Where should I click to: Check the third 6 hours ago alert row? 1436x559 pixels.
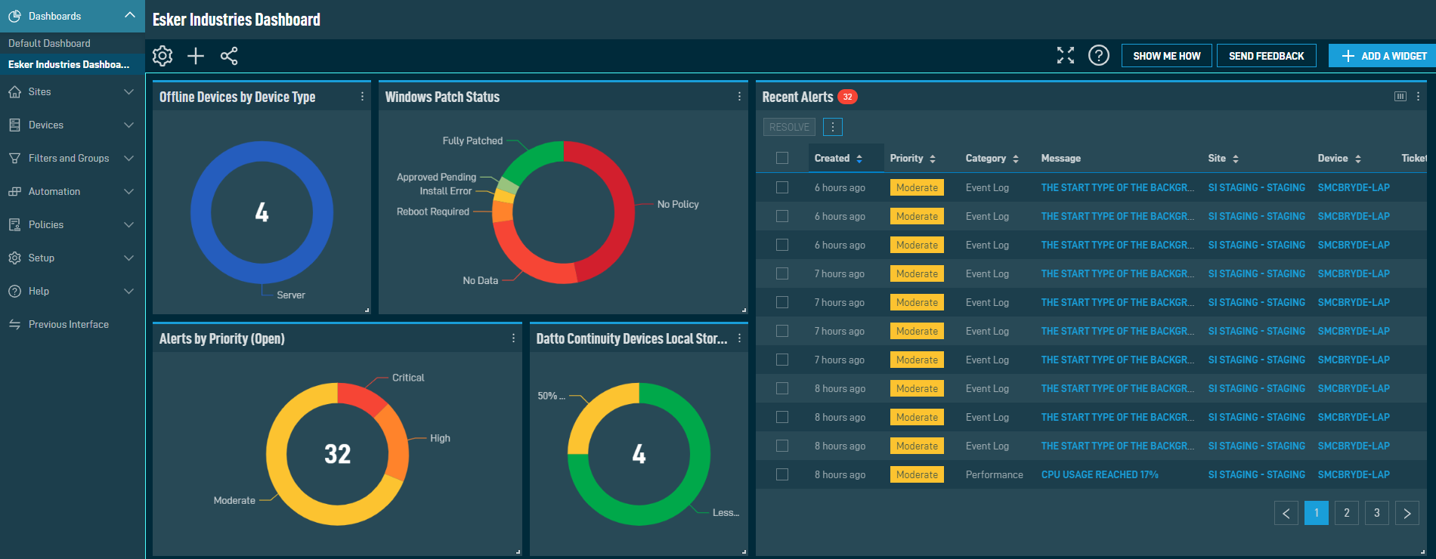(x=782, y=245)
